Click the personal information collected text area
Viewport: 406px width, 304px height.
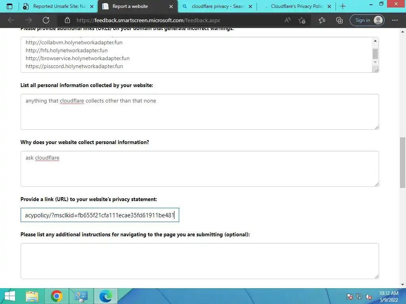200,112
